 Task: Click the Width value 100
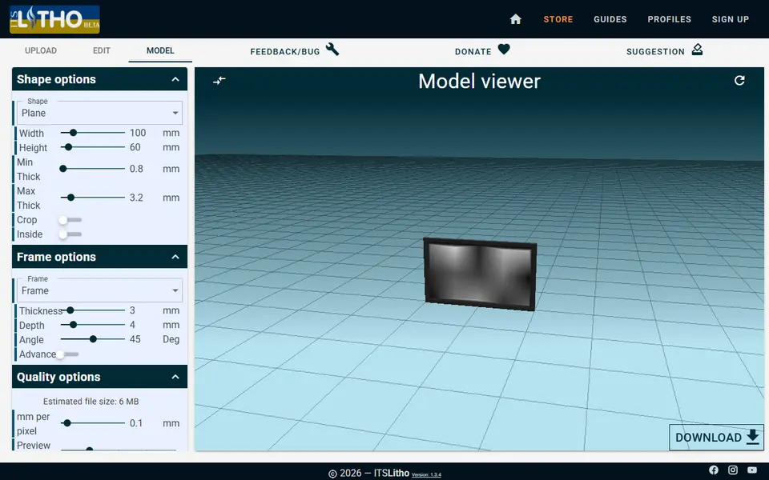[138, 133]
